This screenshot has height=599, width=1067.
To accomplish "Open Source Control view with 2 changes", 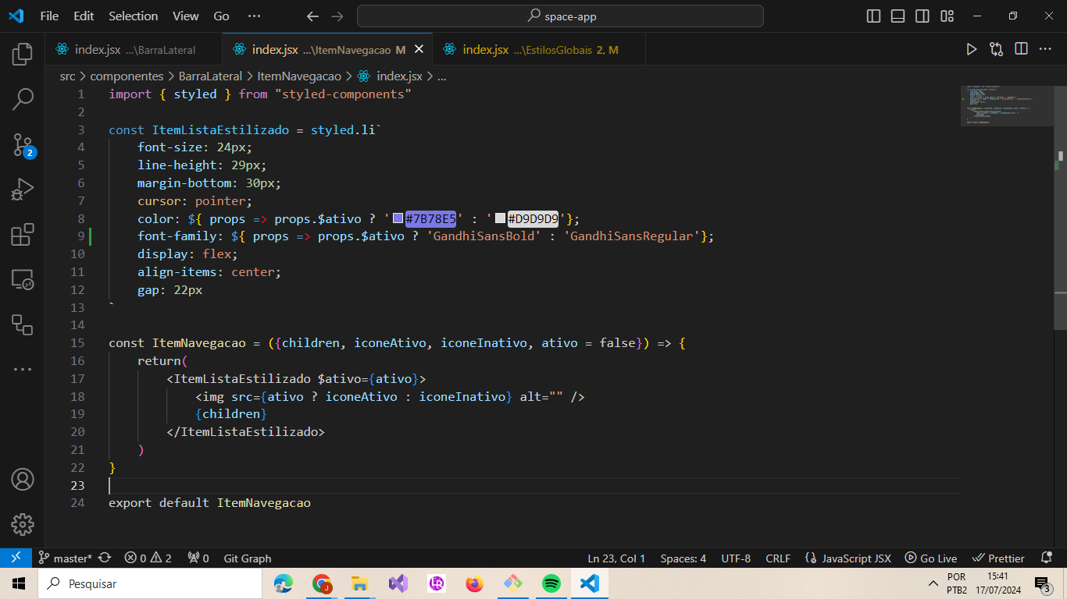I will [23, 144].
